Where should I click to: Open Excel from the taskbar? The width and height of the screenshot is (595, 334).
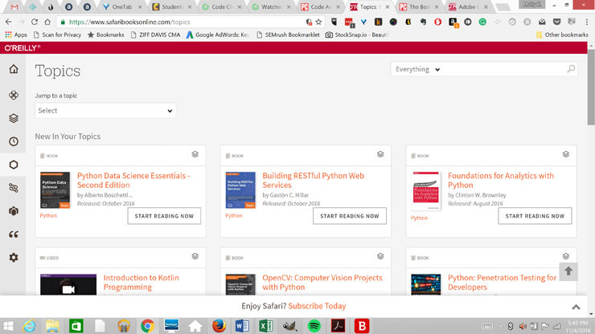click(265, 326)
